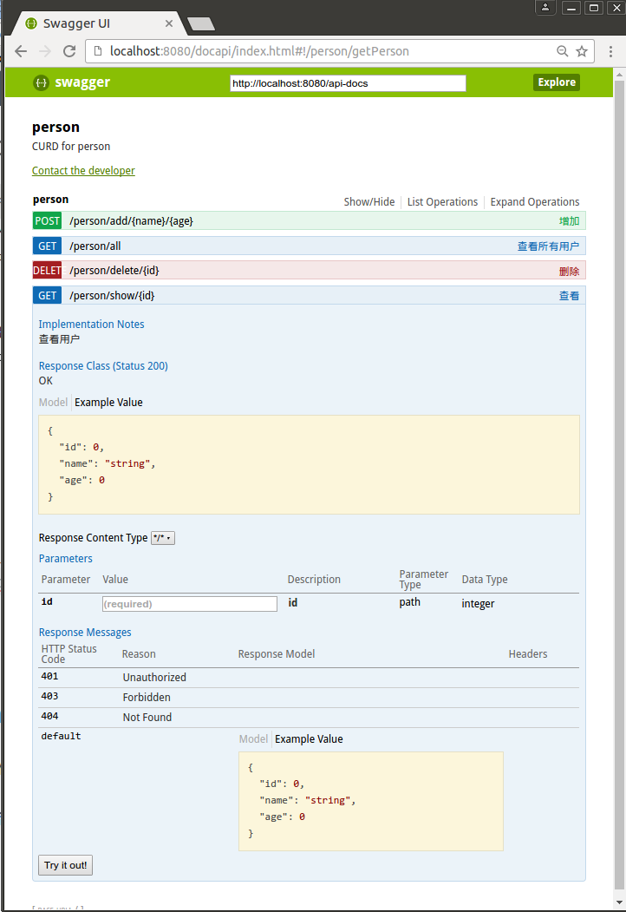Bookmark page with the star icon
This screenshot has width=626, height=912.
tap(581, 51)
